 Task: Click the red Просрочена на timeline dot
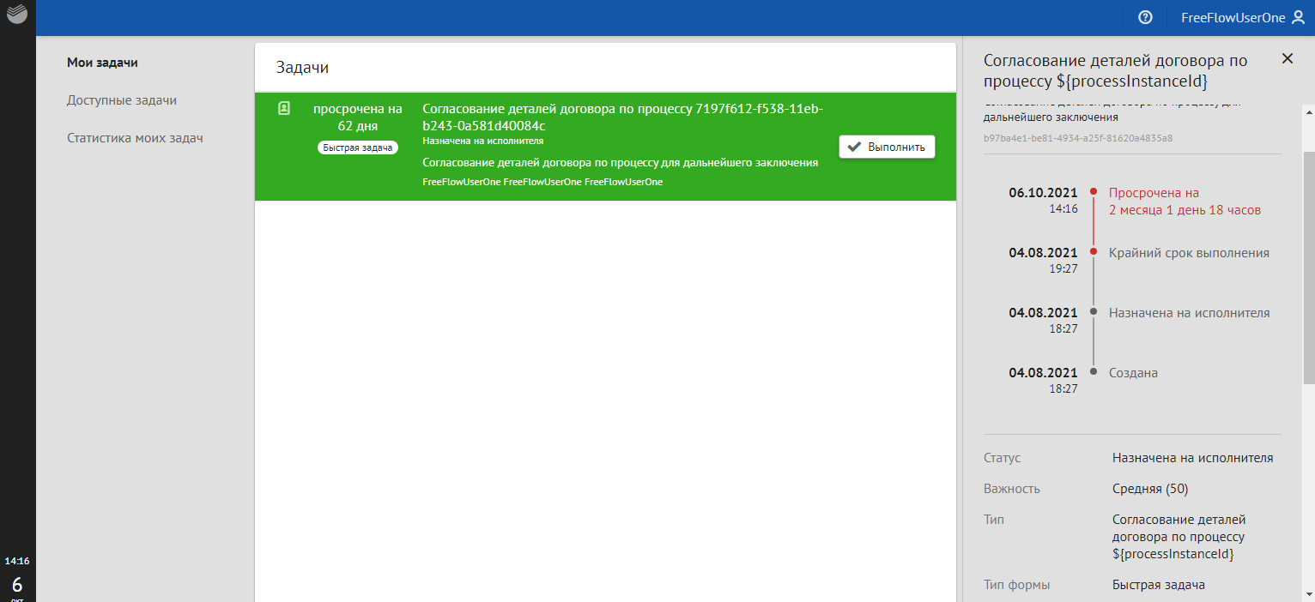[1093, 192]
